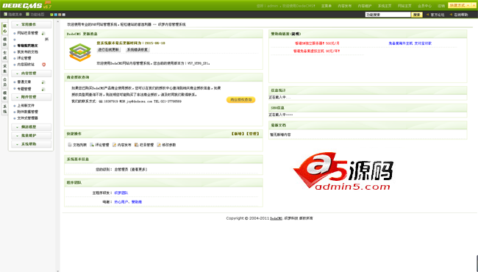Expand the 频道模型 menu section

pyautogui.click(x=31, y=126)
